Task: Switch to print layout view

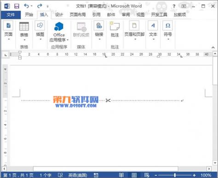Action: pyautogui.click(x=134, y=175)
